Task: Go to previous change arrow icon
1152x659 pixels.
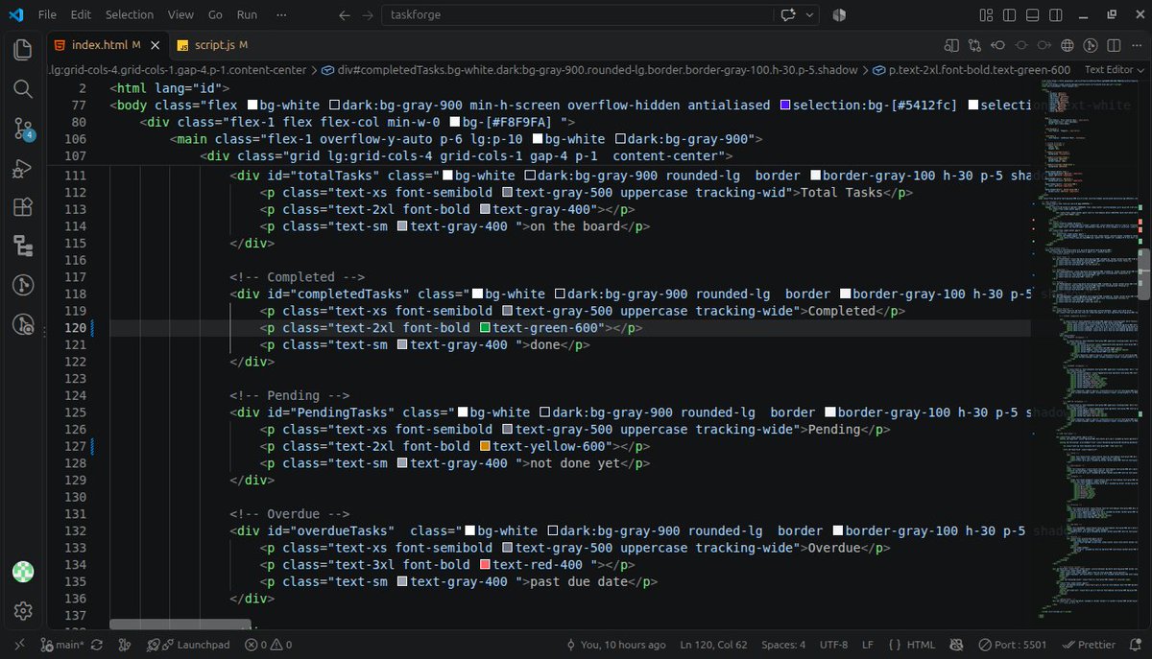Action: coord(998,45)
